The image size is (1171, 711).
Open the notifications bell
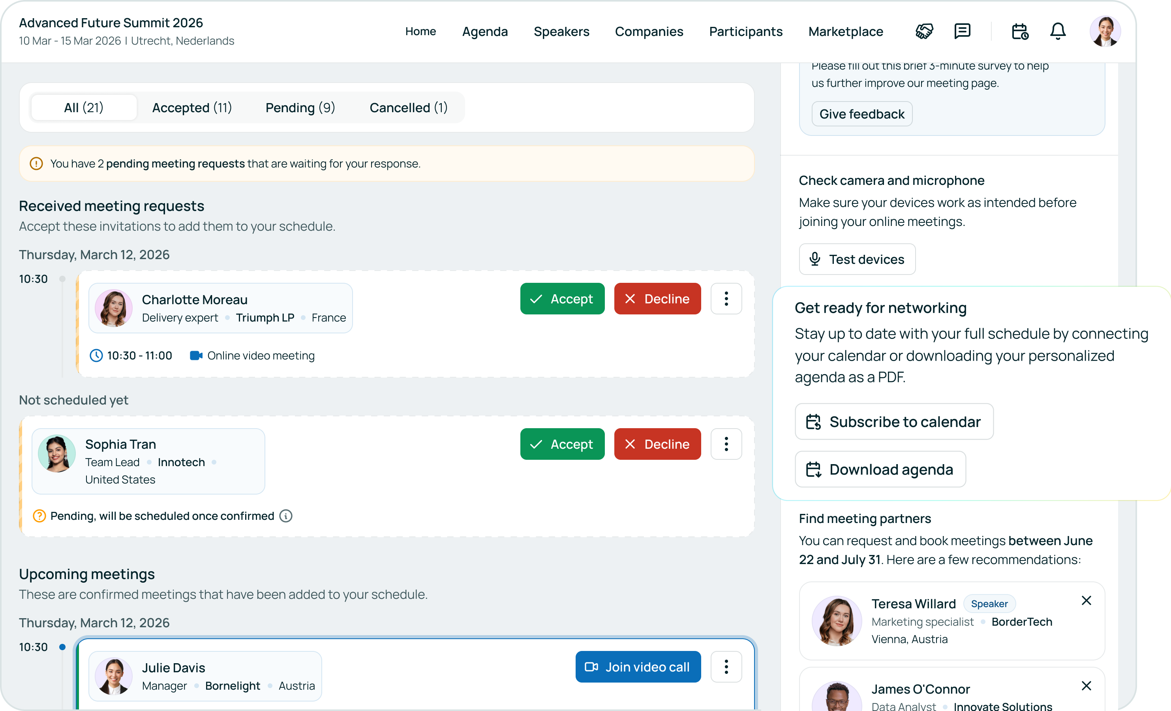coord(1057,31)
